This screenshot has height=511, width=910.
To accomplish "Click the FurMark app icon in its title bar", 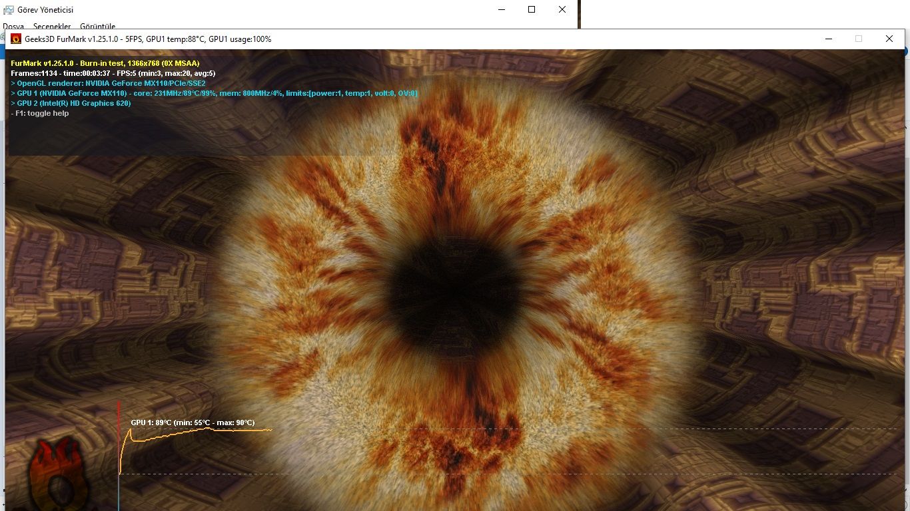I will (x=16, y=39).
